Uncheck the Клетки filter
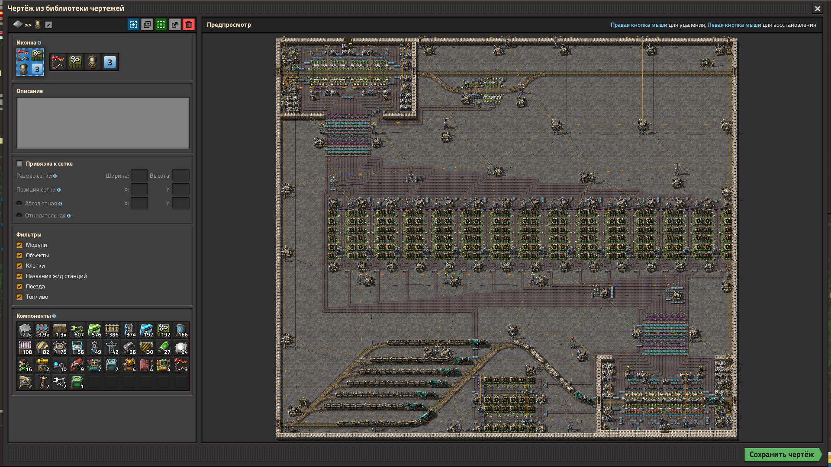831x467 pixels. (x=19, y=265)
